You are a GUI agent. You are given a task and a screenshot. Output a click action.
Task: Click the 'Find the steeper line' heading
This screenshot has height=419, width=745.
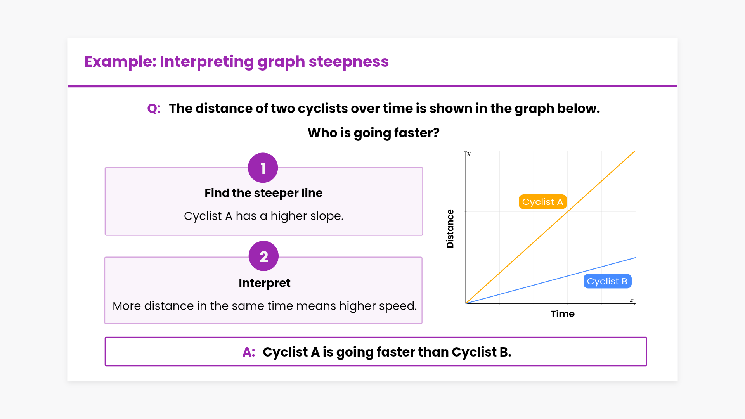point(263,193)
